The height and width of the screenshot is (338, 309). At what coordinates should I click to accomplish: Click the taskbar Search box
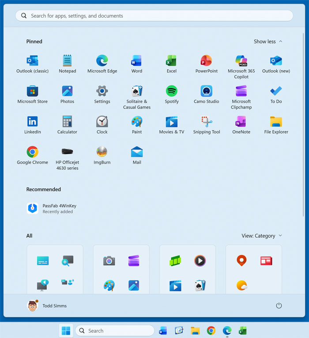[115, 330]
